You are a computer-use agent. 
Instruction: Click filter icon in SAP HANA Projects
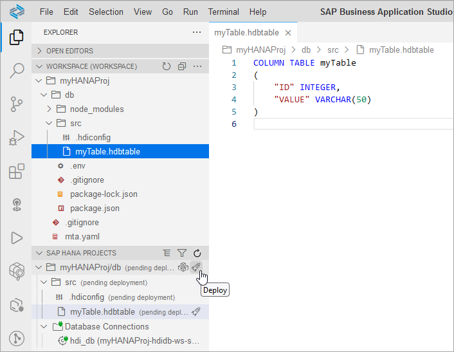coord(182,253)
